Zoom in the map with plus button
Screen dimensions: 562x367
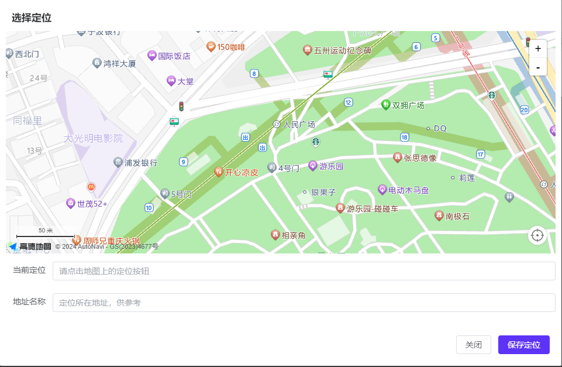(x=537, y=49)
